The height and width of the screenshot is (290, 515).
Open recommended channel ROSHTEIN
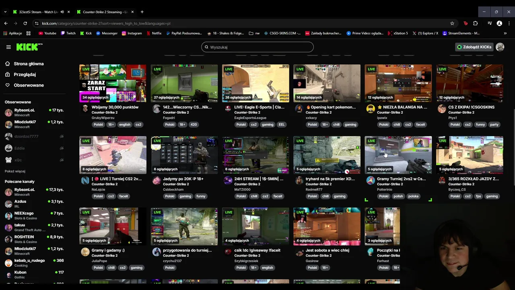coord(35,239)
